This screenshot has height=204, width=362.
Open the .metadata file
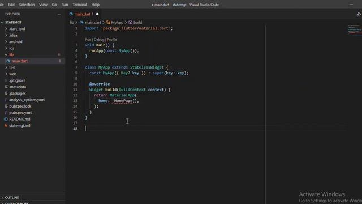point(18,87)
